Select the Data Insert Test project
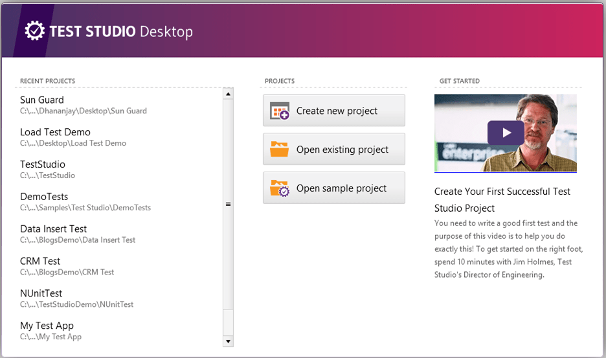The height and width of the screenshot is (358, 606). click(x=53, y=229)
